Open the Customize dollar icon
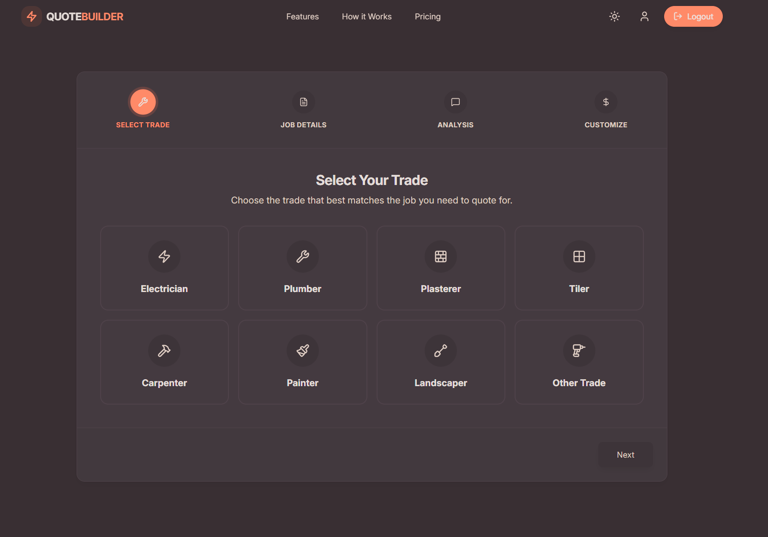768x537 pixels. coord(606,102)
